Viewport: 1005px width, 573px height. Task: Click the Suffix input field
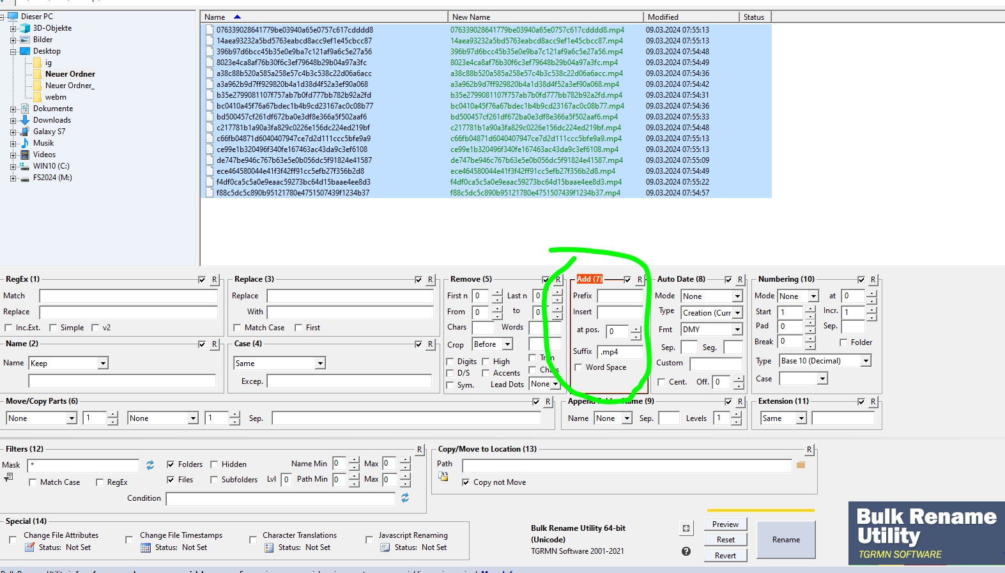(620, 352)
